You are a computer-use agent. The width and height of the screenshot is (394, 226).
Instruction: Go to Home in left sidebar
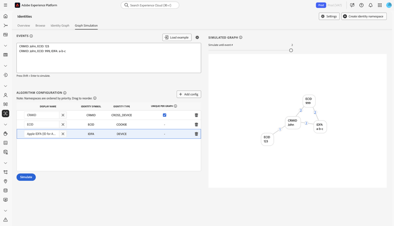[6, 16]
